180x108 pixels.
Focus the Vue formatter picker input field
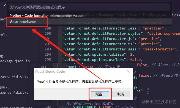tap(89, 7)
